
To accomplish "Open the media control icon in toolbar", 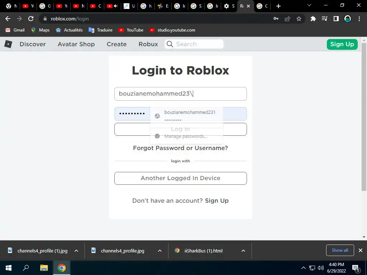I will pos(325,19).
